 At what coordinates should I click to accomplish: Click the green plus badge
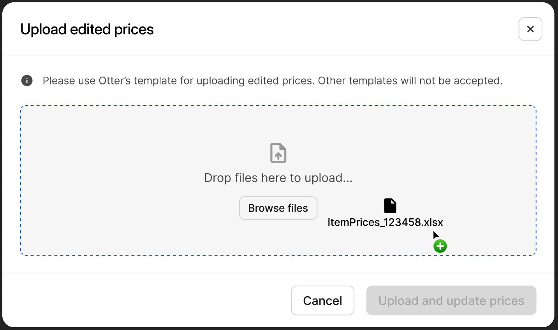click(440, 246)
